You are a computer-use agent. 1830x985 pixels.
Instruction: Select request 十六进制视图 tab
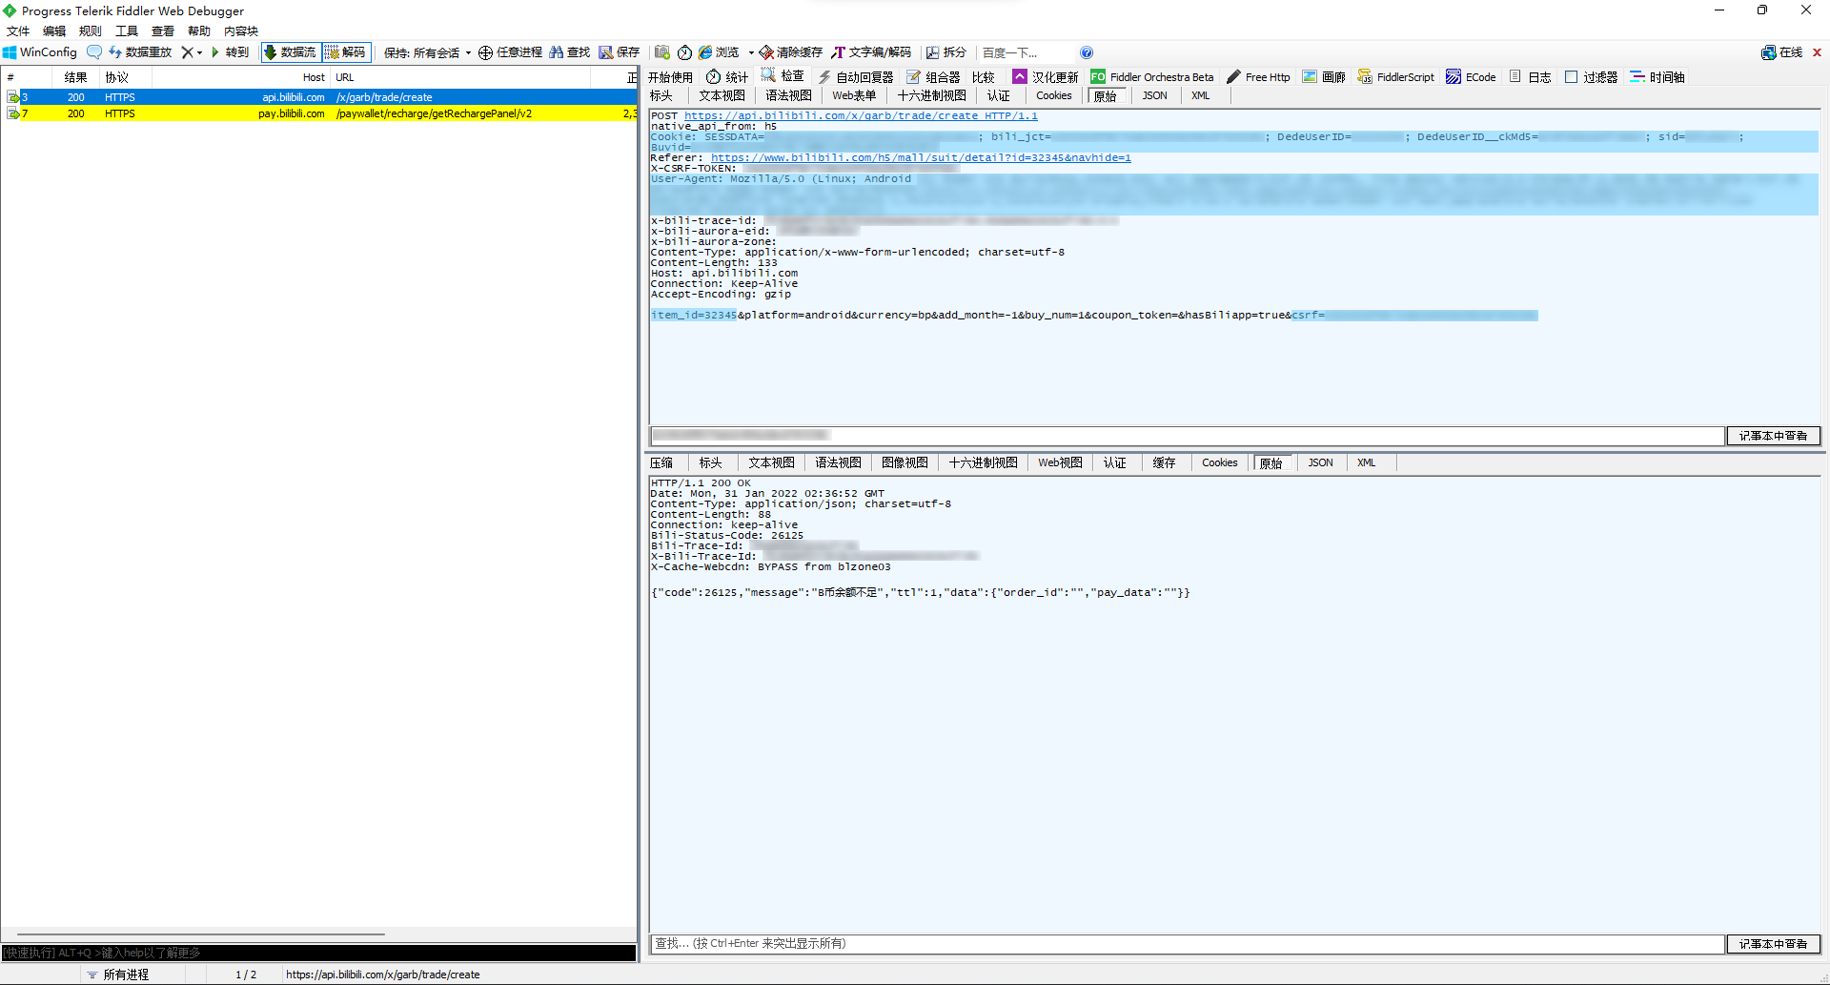coord(931,95)
